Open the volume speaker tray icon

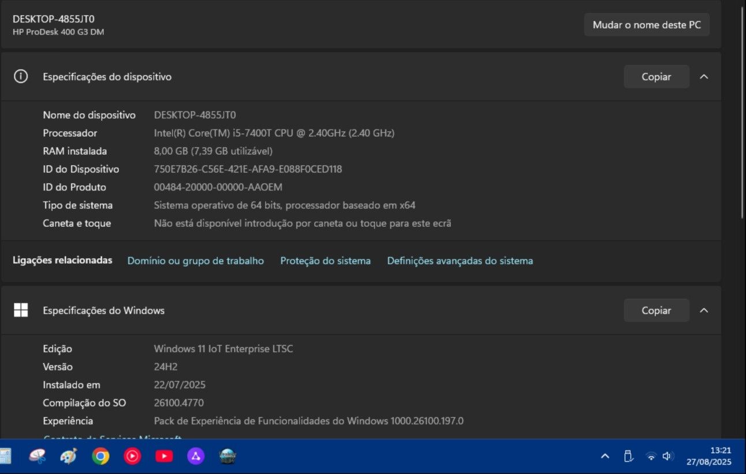(x=668, y=456)
